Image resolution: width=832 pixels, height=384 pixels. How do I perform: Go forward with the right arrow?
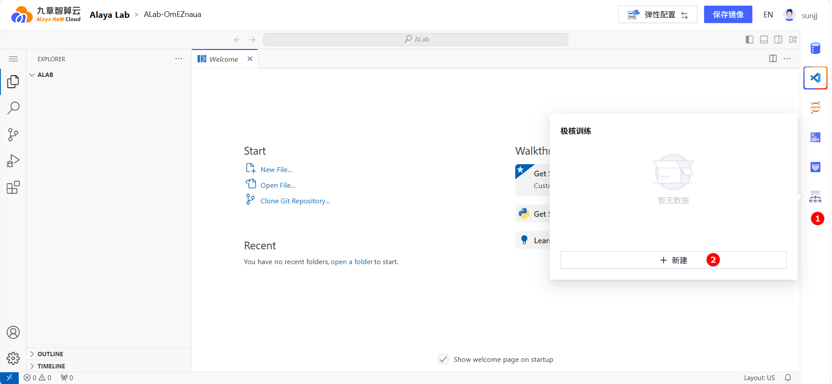(x=252, y=40)
